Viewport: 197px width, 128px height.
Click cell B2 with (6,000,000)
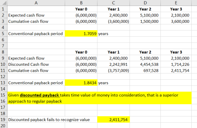81,15
